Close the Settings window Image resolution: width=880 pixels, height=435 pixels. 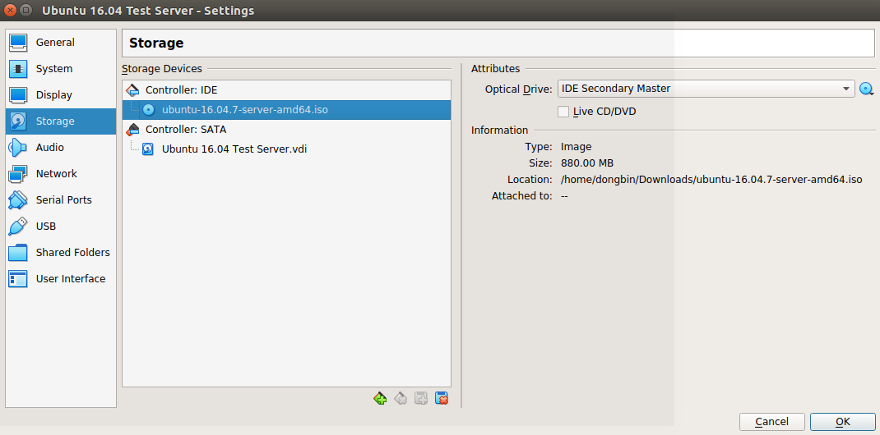pos(10,10)
